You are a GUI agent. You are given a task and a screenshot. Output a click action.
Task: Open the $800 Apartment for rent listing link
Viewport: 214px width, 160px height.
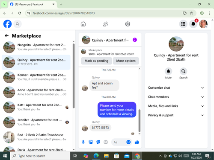pos(111,54)
